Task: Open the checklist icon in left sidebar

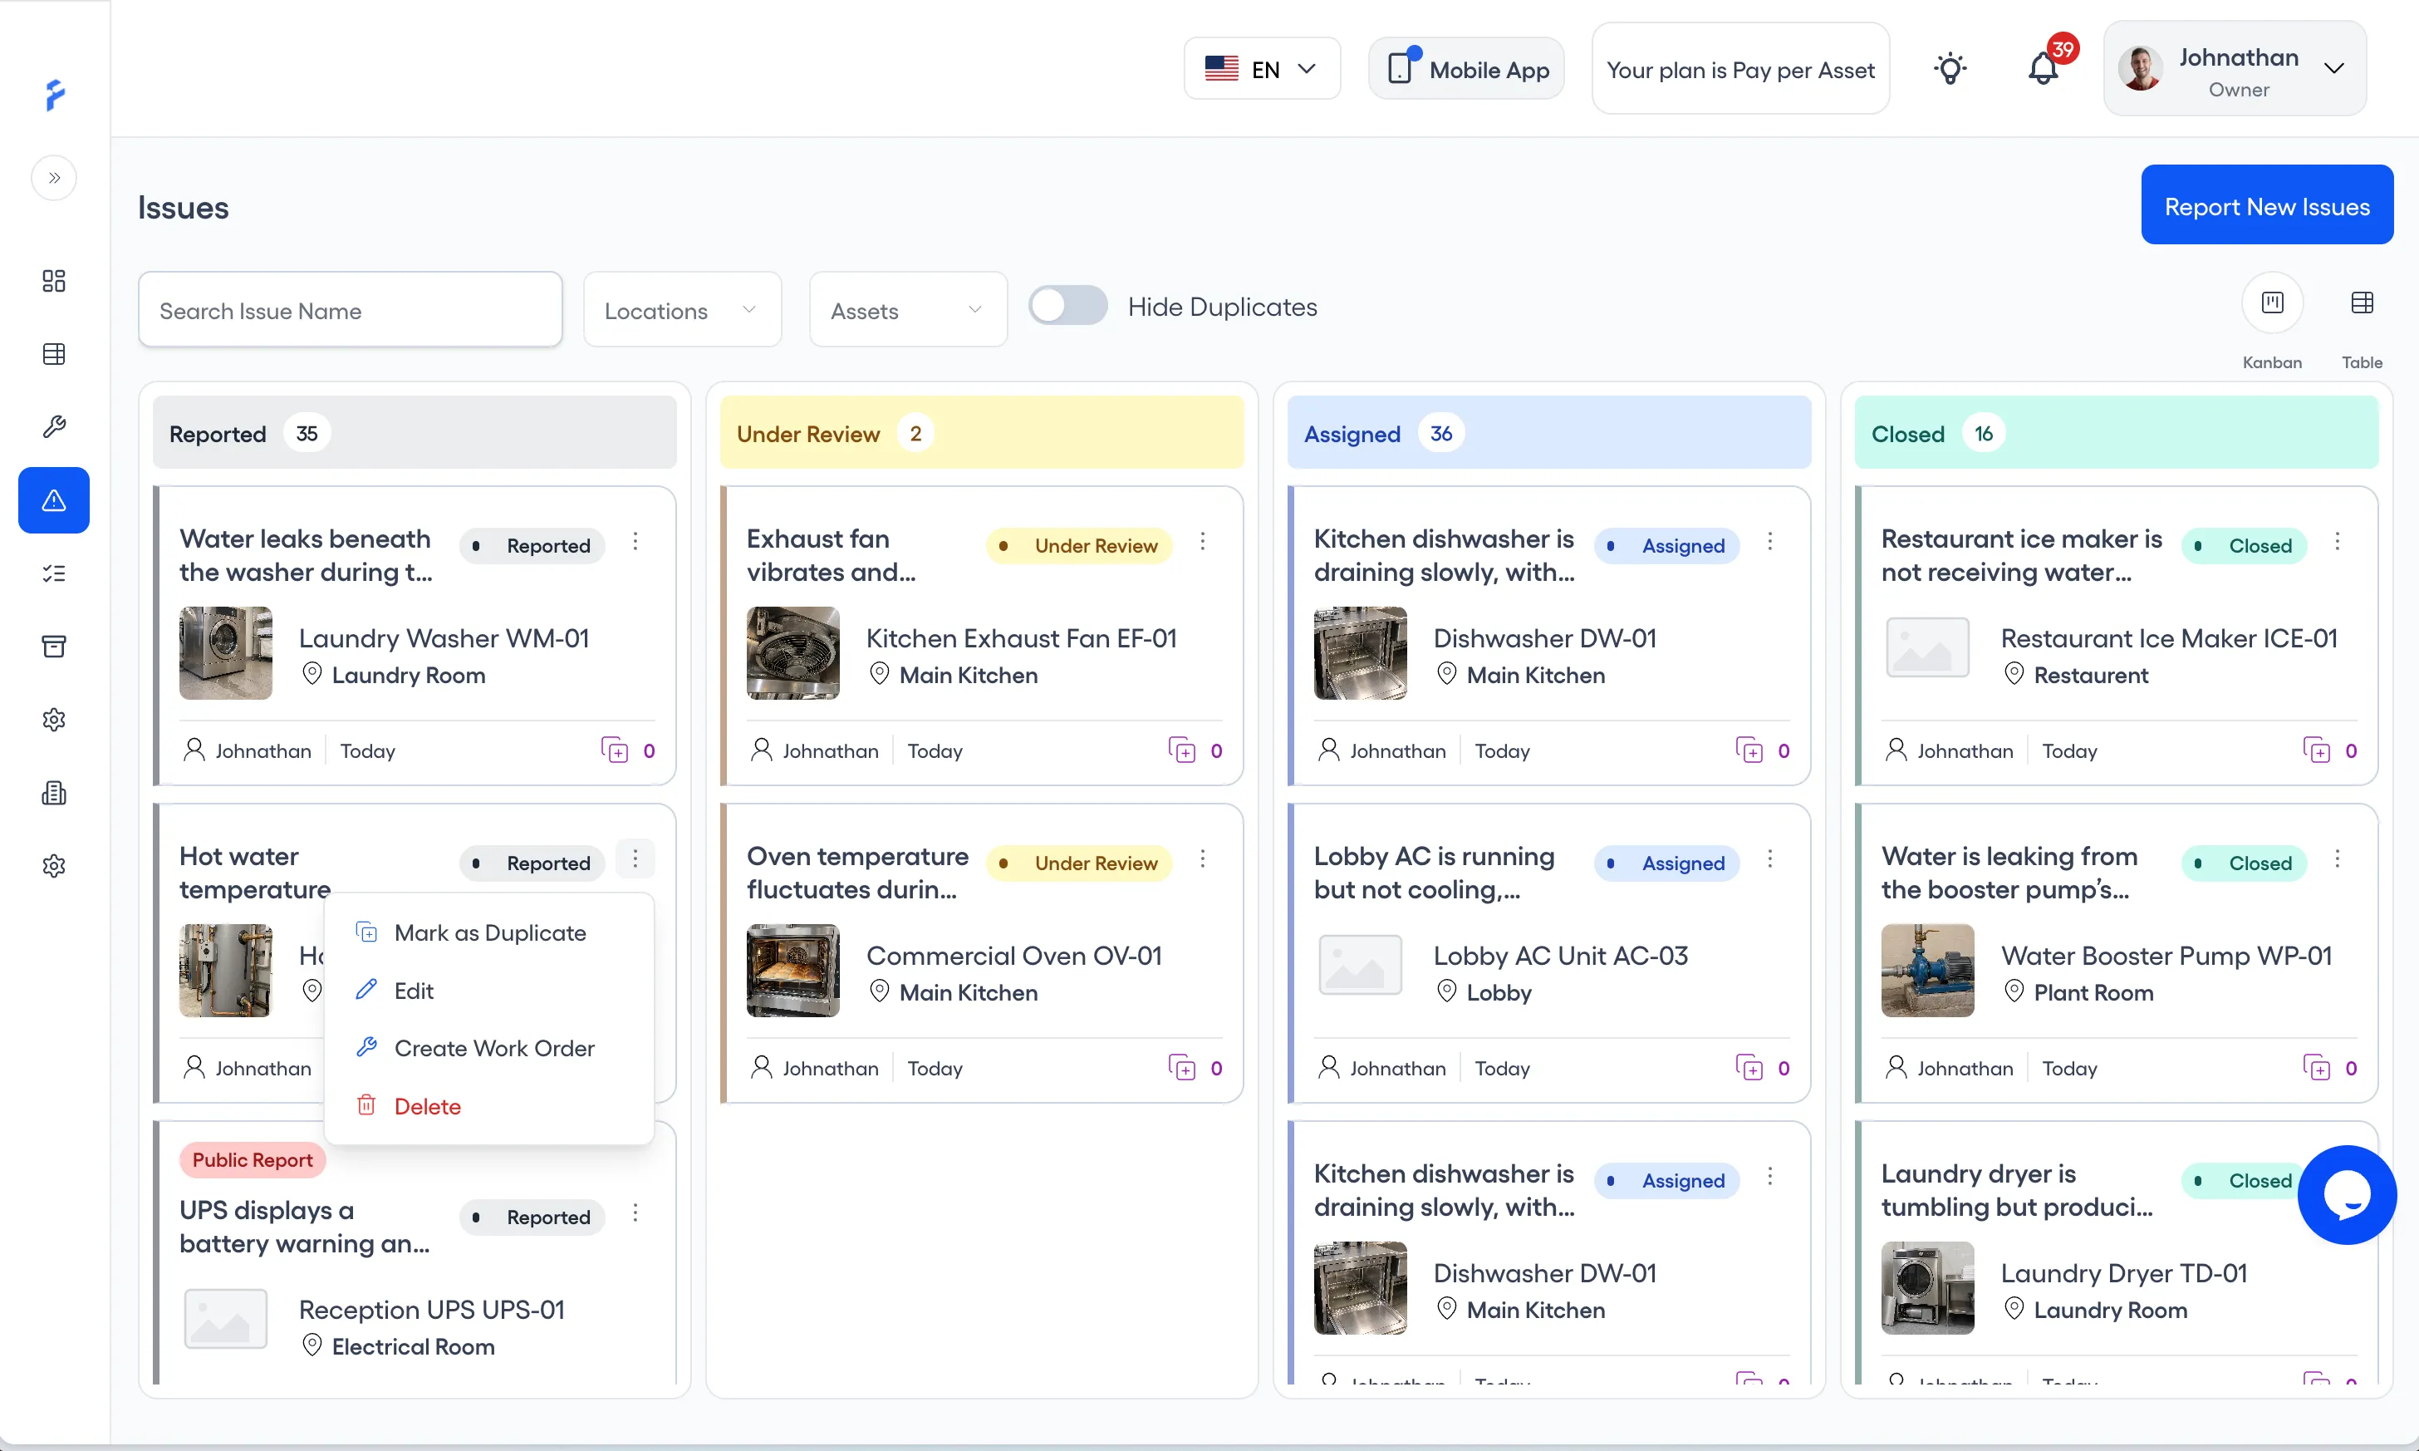Action: point(54,573)
